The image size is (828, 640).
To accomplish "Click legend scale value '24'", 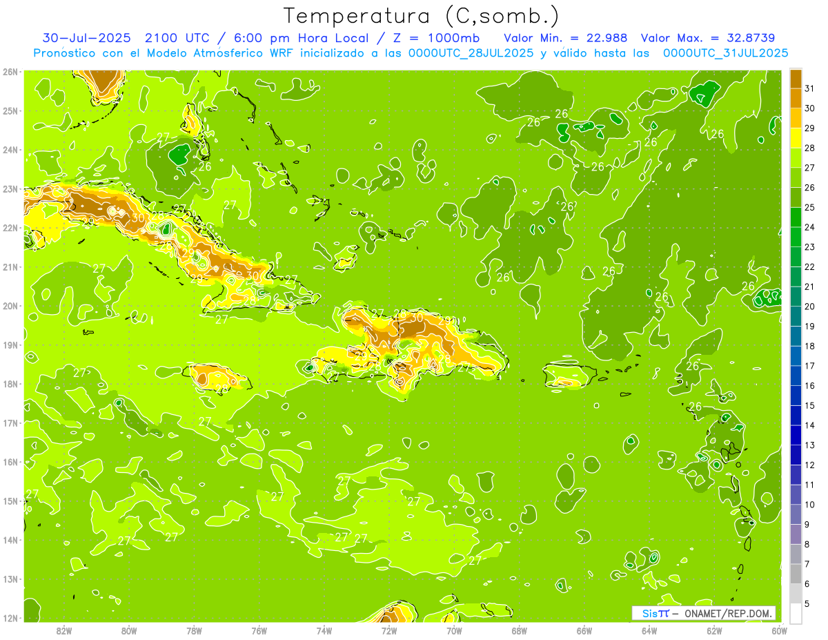I will (809, 227).
